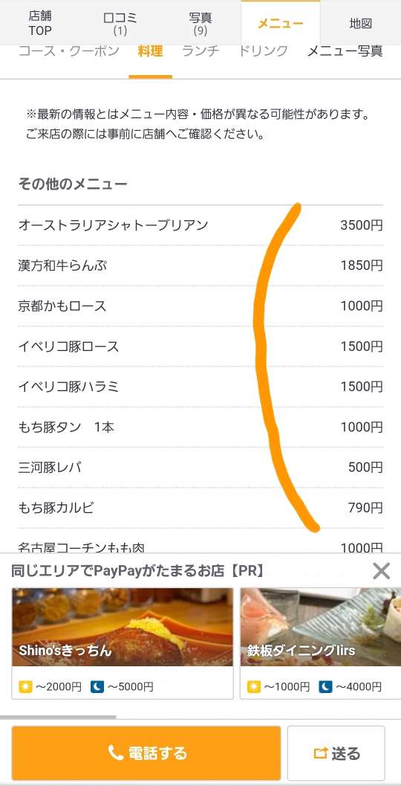The image size is (401, 786).
Task: Tap the moon dinner-price icon for Shino'sきっちん
Action: (97, 686)
